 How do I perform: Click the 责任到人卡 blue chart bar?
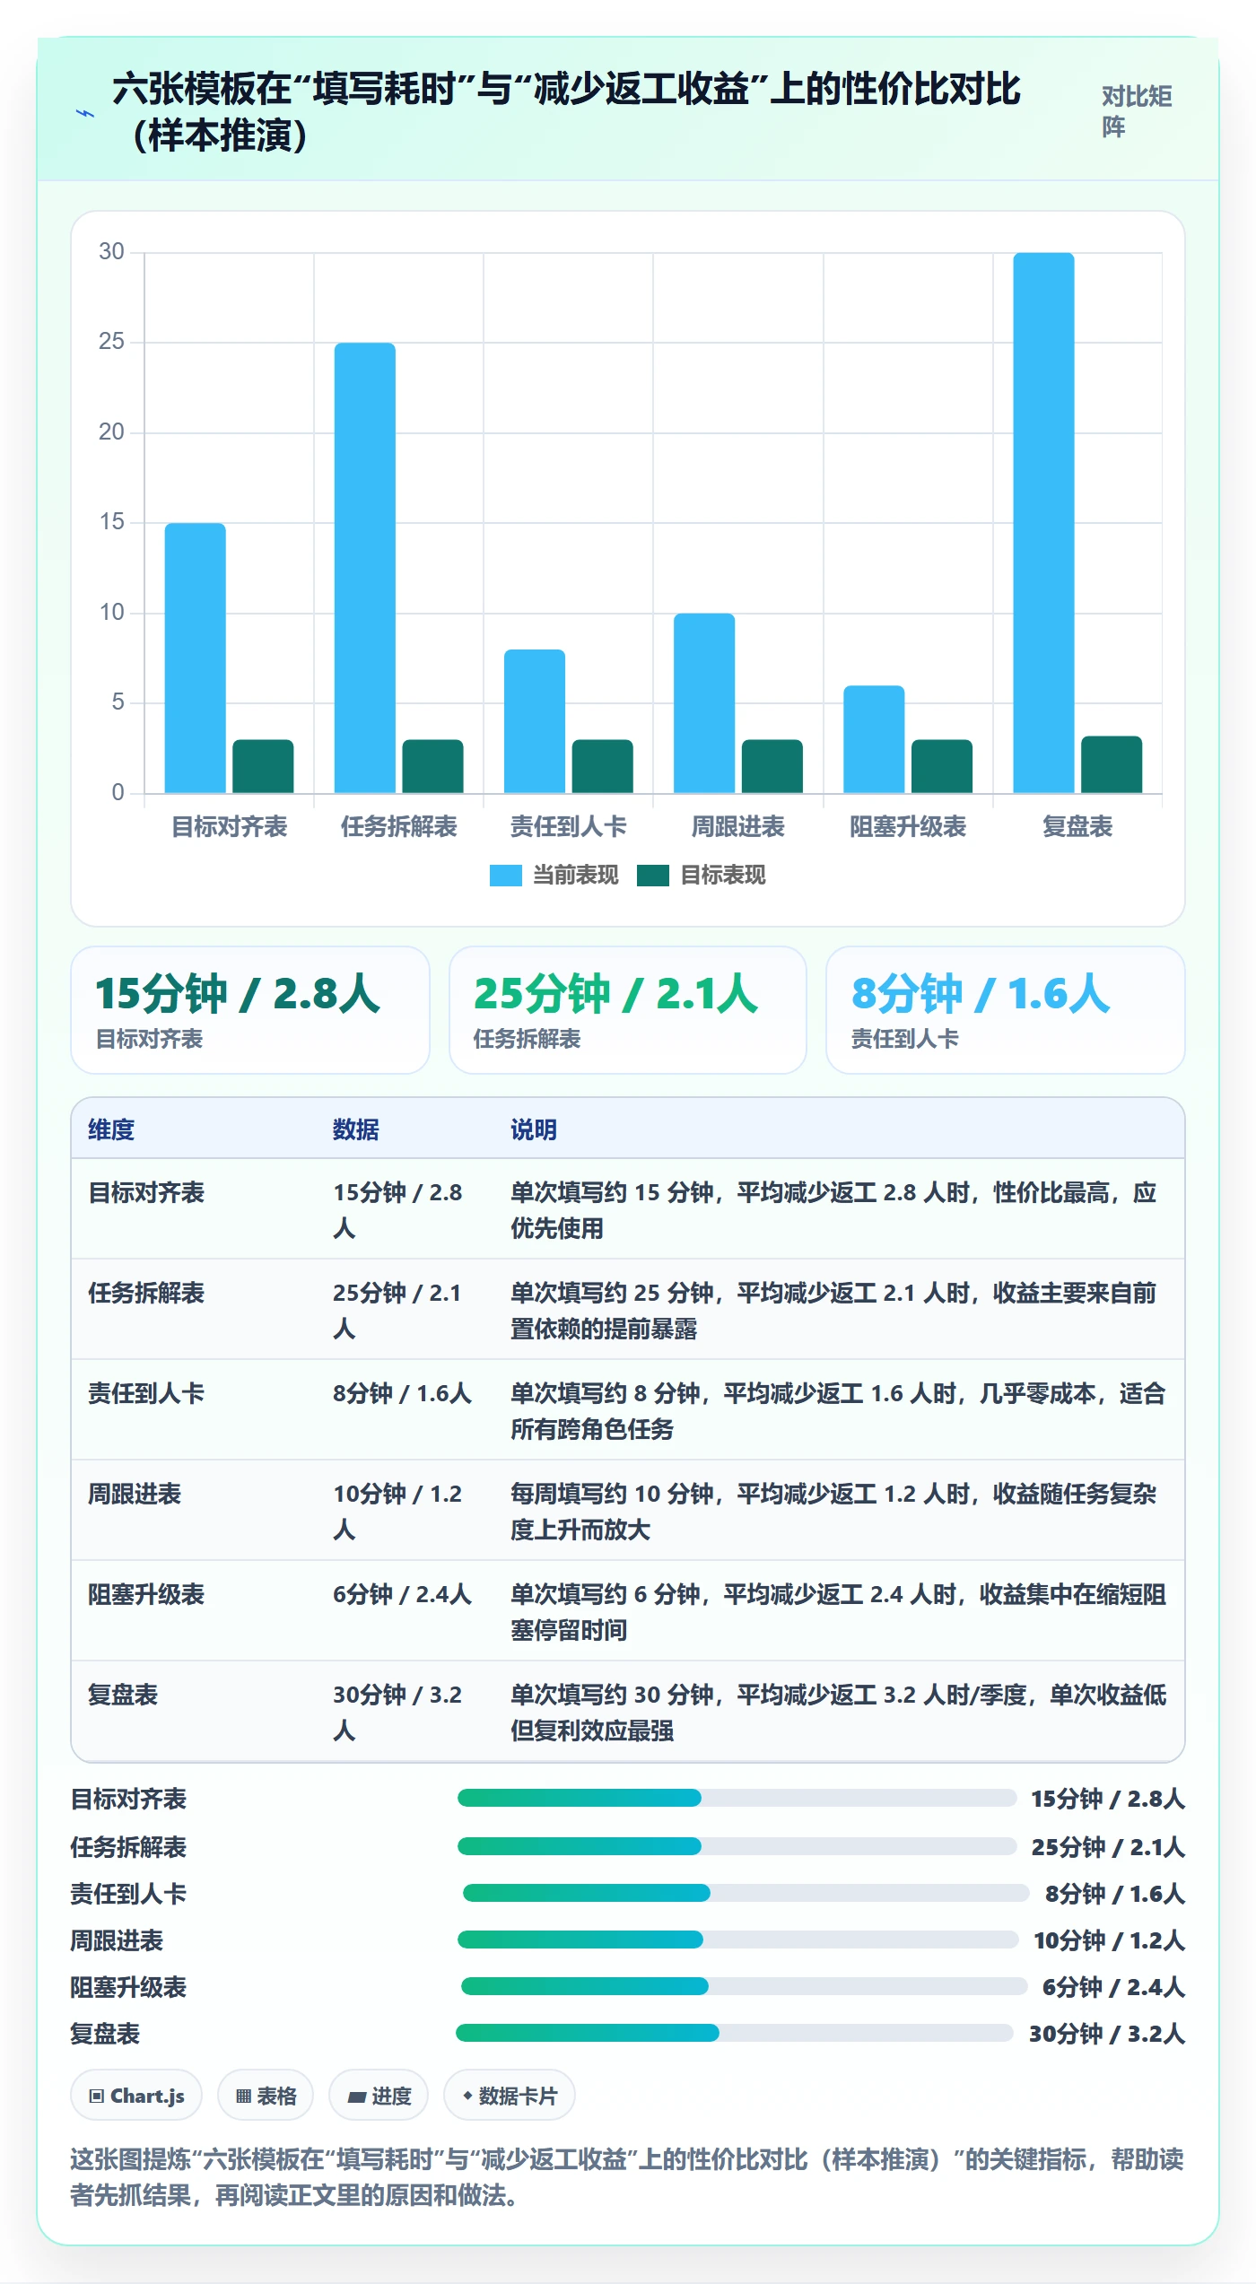click(535, 721)
